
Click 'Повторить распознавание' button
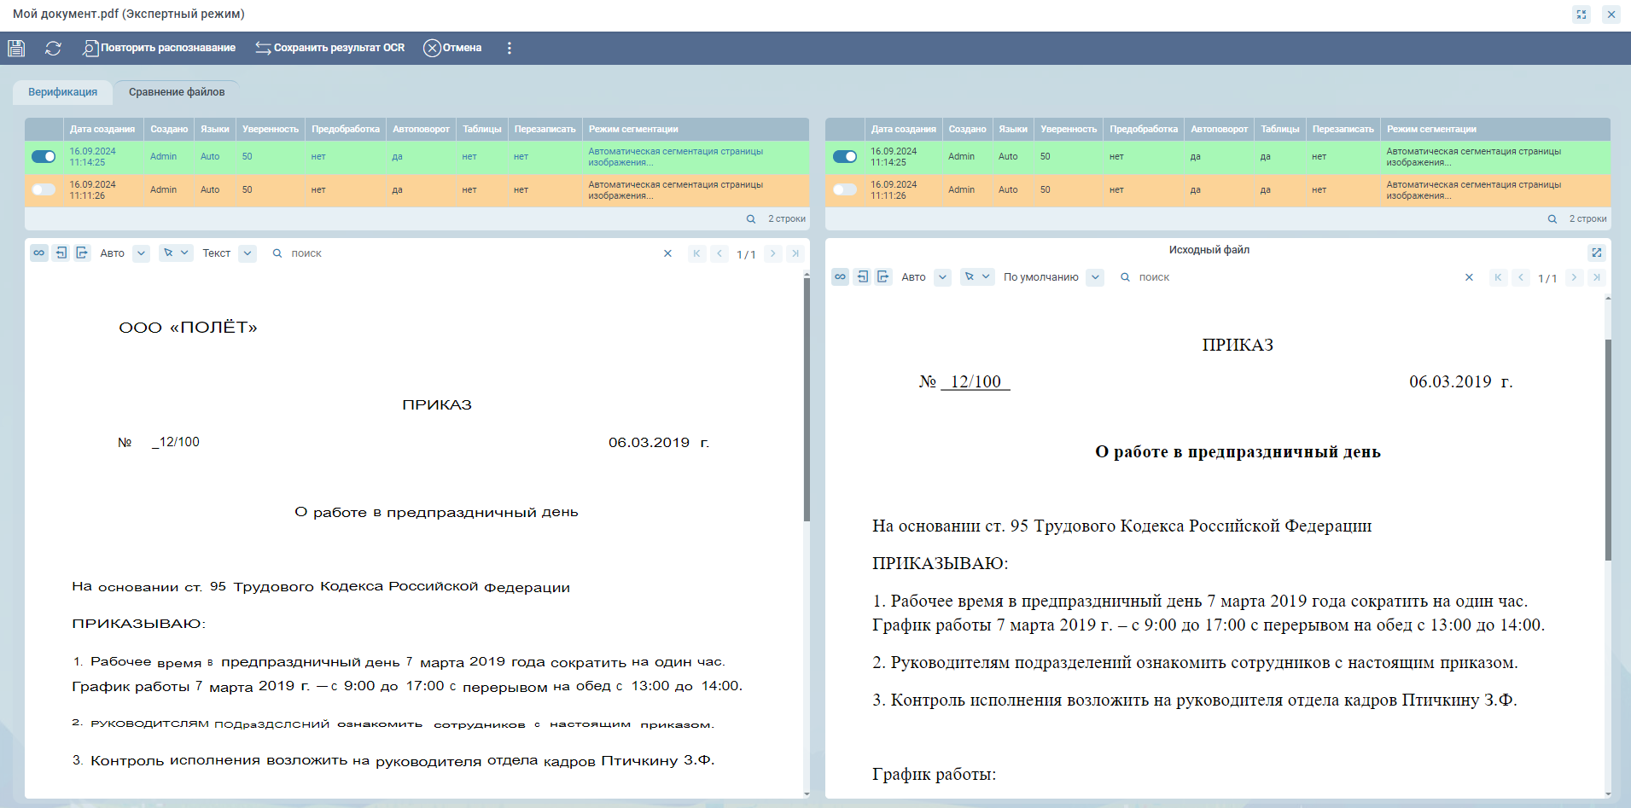click(160, 48)
